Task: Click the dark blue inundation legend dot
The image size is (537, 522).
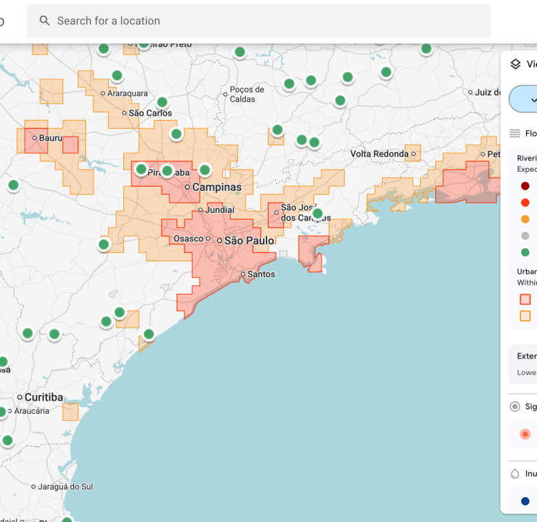Action: tap(525, 501)
